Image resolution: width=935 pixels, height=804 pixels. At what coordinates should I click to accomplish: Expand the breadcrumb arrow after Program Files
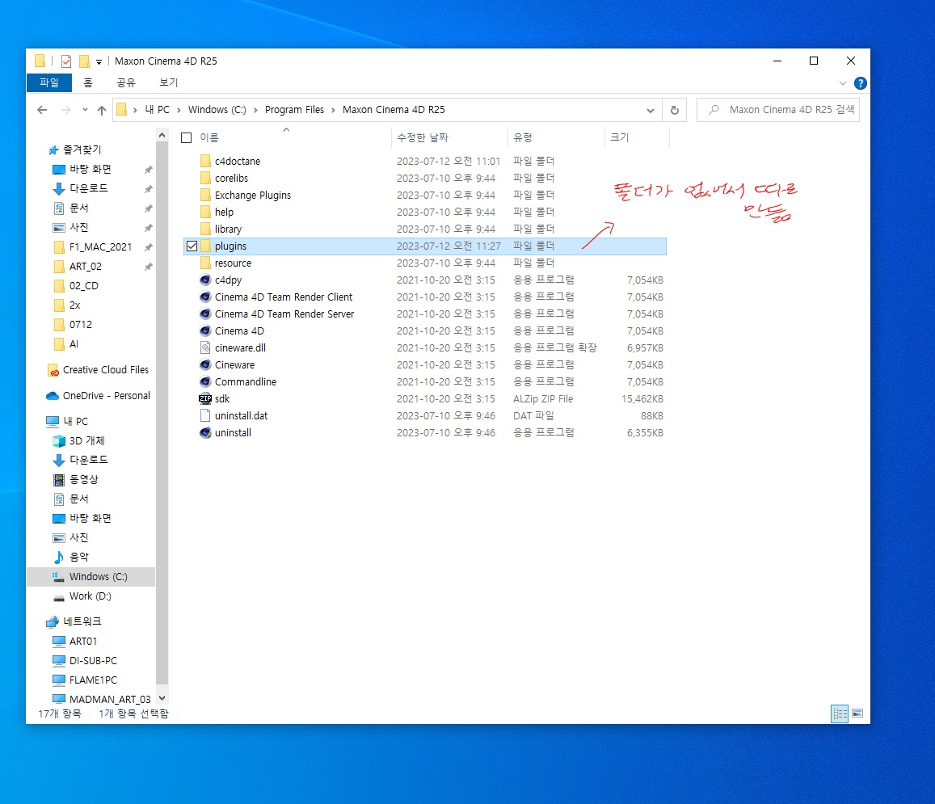coord(333,110)
